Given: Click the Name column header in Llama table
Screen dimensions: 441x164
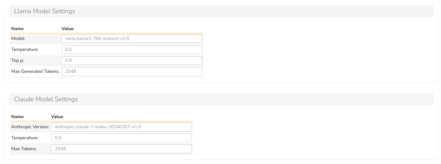Looking at the screenshot, I should click(x=17, y=29).
